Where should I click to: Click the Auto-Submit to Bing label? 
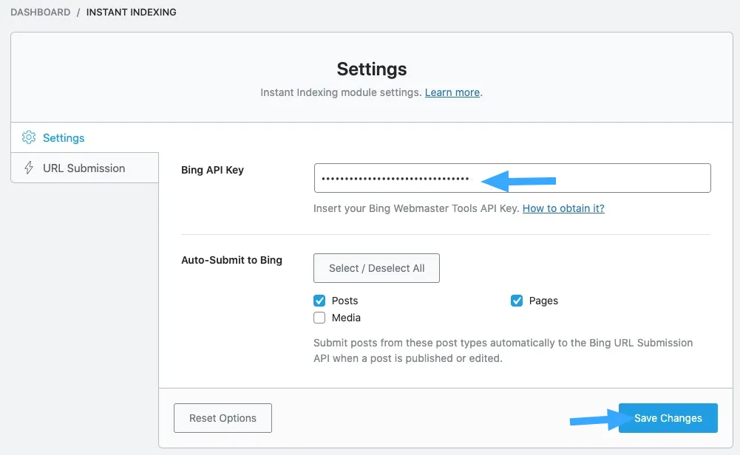point(231,260)
